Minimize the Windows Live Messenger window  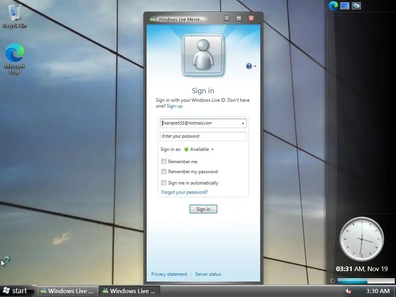click(x=227, y=19)
